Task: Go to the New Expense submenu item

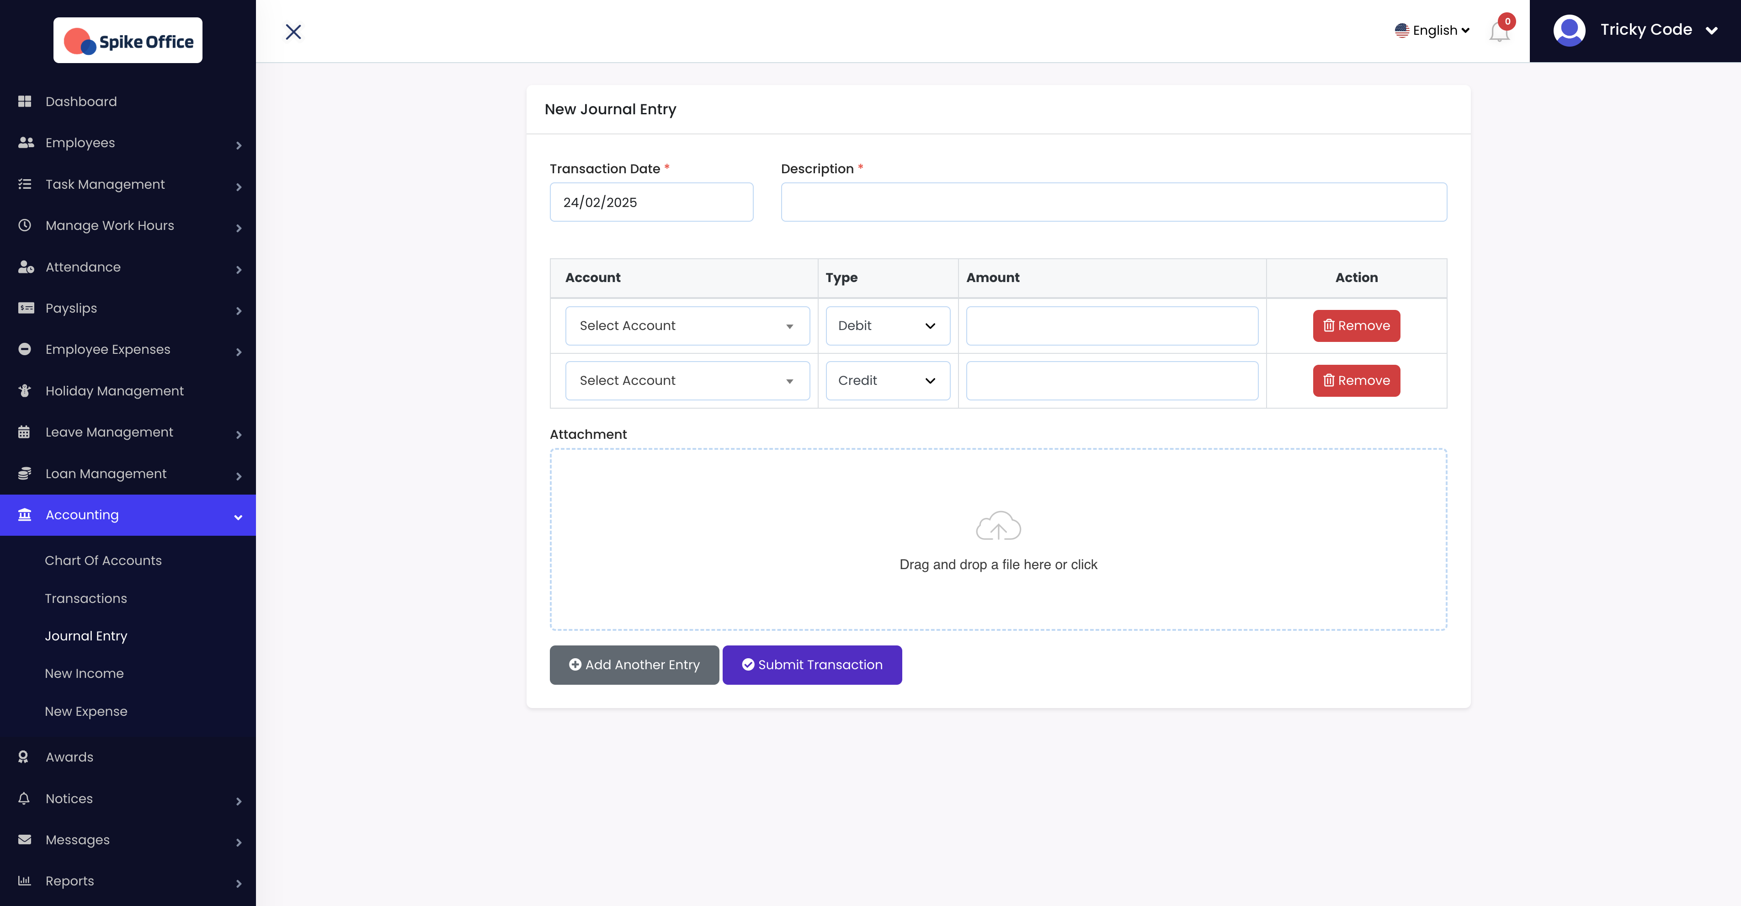Action: [x=86, y=711]
